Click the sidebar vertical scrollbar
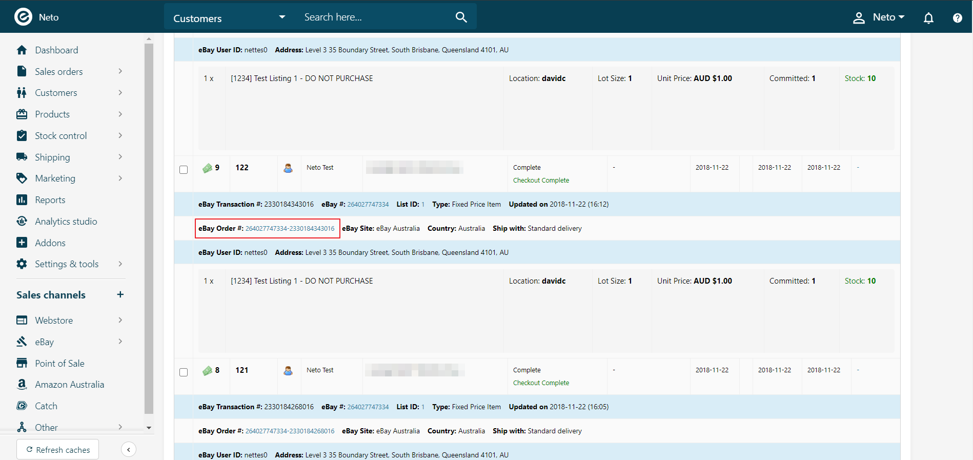This screenshot has height=460, width=973. [149, 228]
